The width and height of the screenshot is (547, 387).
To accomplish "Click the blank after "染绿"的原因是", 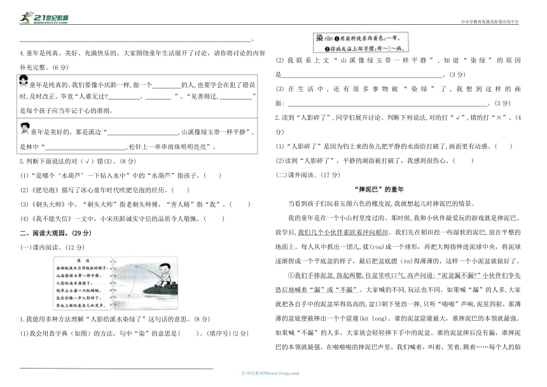I will pos(362,74).
